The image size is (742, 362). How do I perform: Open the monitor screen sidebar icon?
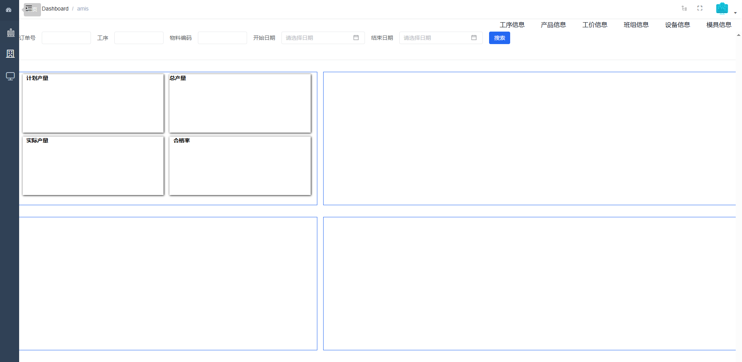point(11,76)
